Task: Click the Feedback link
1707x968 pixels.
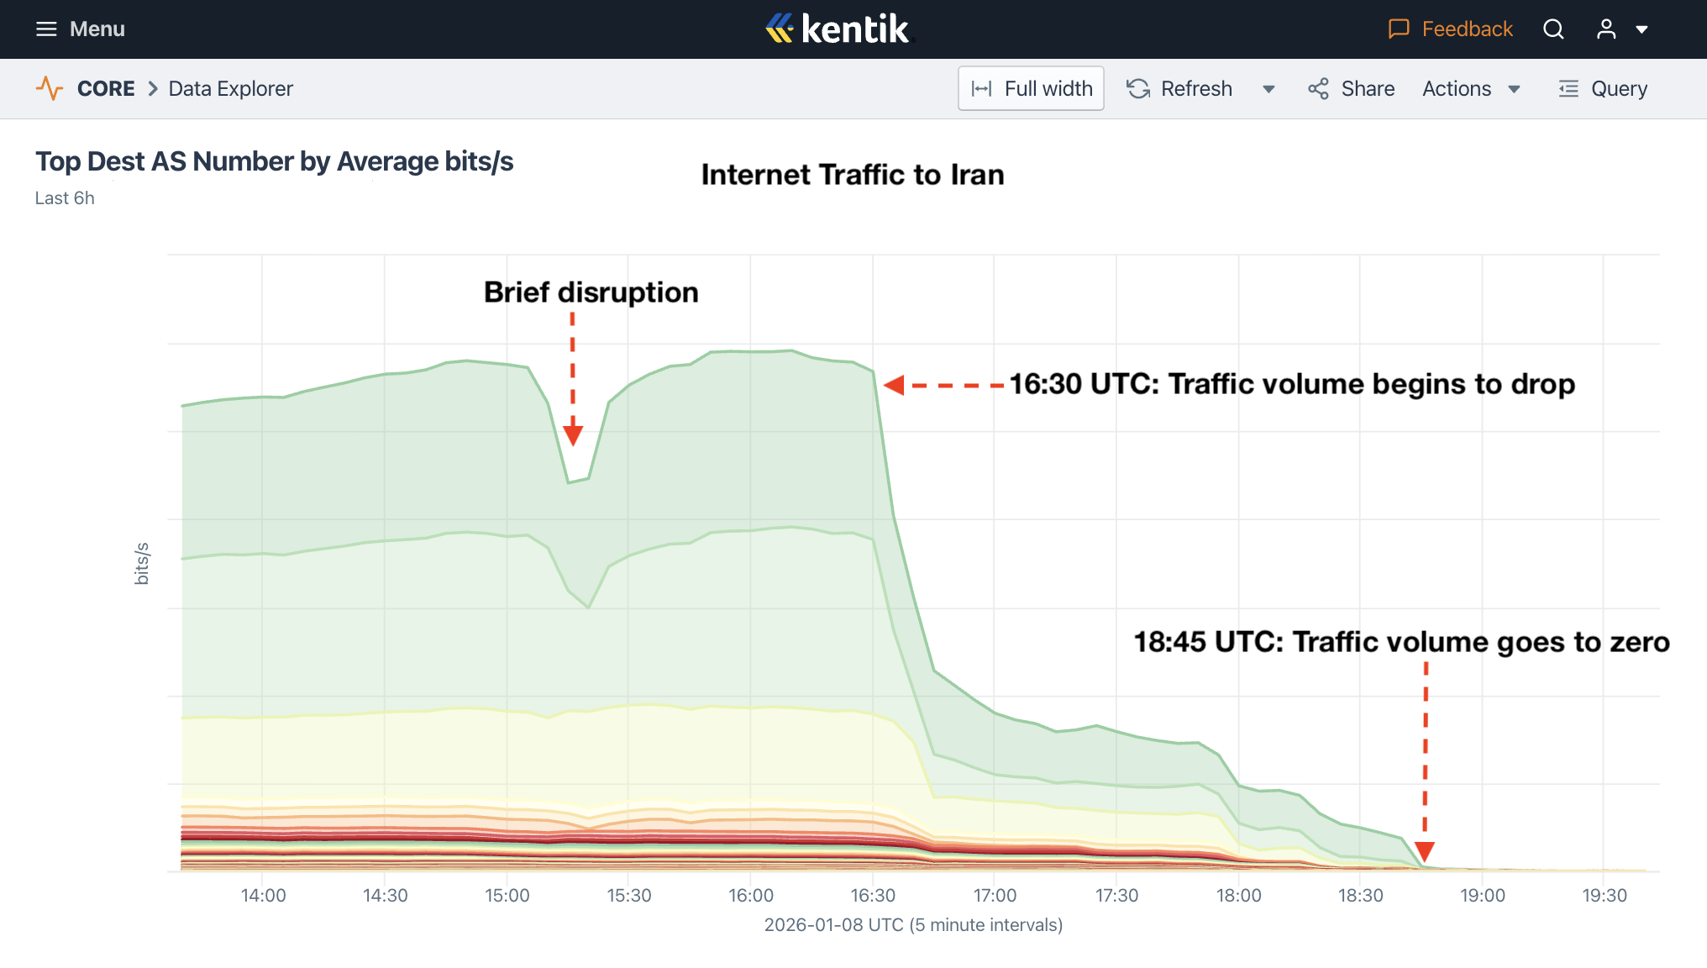Action: coord(1467,28)
